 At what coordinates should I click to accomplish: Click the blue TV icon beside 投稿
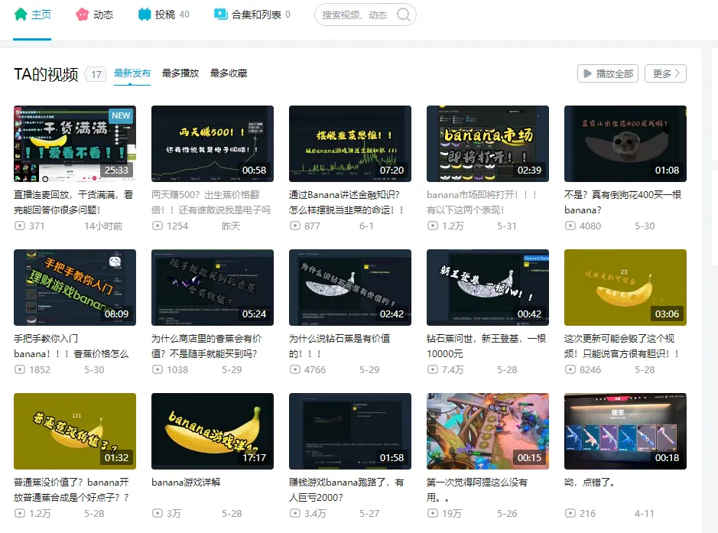coord(145,15)
